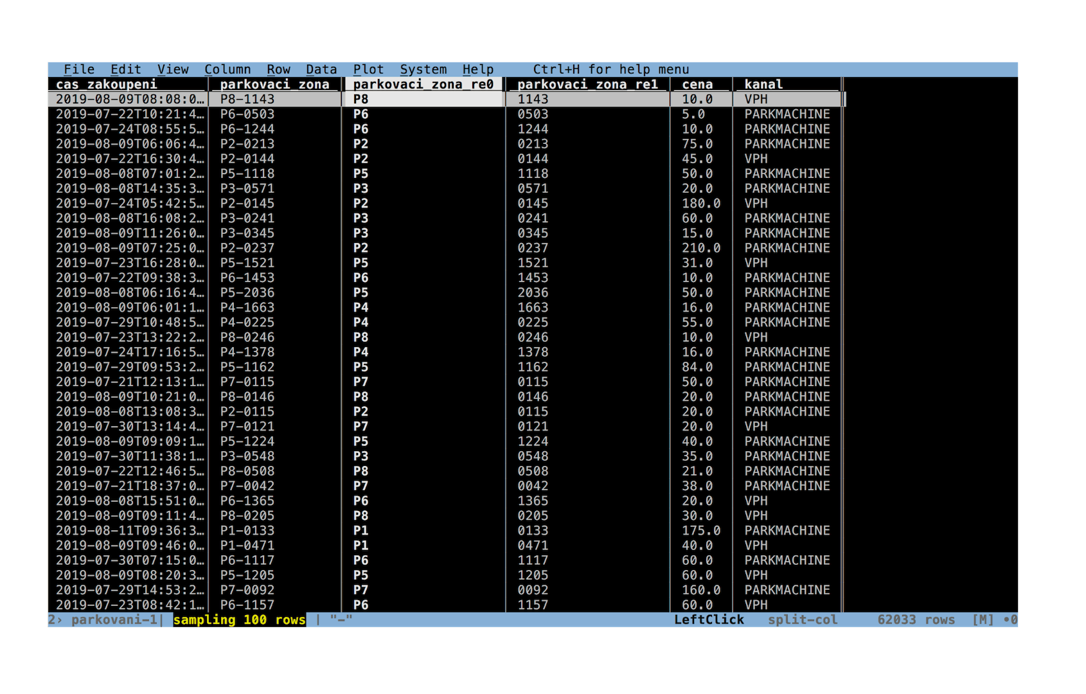The height and width of the screenshot is (694, 1086).
Task: Open the Help menu
Action: tap(478, 69)
